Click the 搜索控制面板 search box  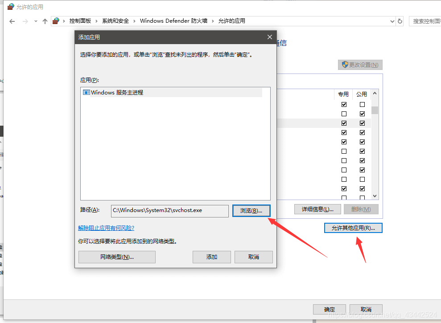(425, 21)
